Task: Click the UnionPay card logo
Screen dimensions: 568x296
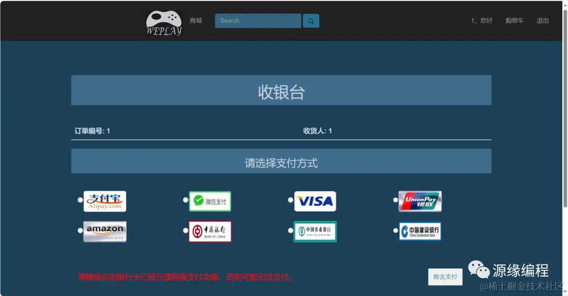Action: coord(420,201)
